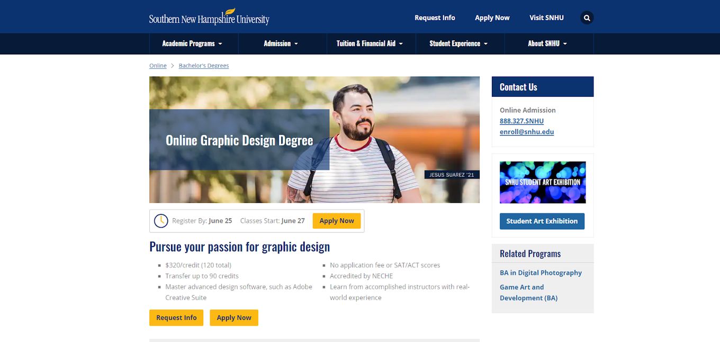This screenshot has height=342, width=720.
Task: Click the No application fee or SAT/ACT bullet
Action: coord(385,265)
